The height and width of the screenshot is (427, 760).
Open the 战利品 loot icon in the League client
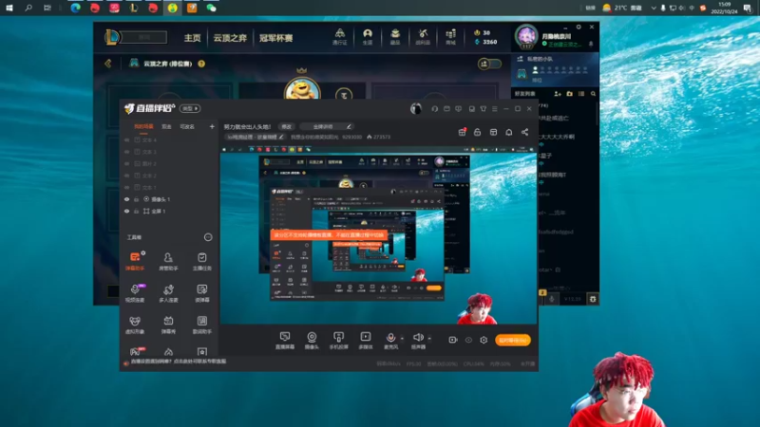[x=423, y=36]
